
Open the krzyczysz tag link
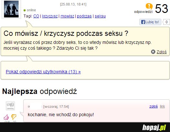(x=50, y=16)
